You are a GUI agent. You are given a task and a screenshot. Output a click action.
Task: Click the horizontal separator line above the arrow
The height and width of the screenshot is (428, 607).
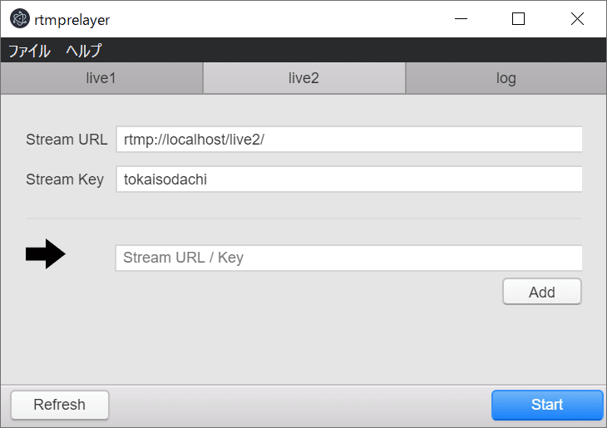[303, 219]
